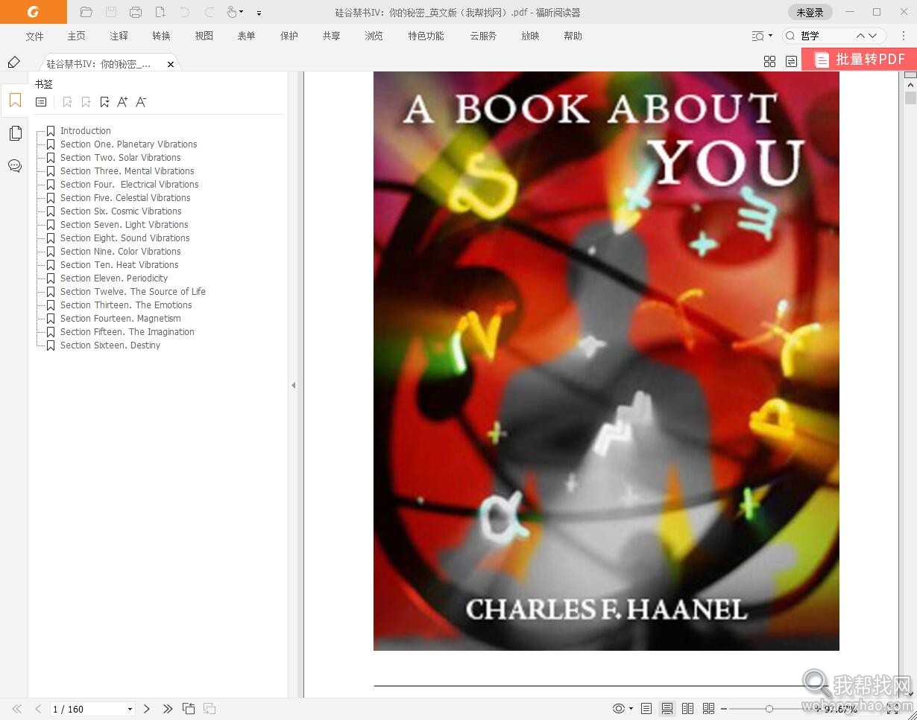The image size is (917, 720).
Task: Go to the next page
Action: point(147,709)
